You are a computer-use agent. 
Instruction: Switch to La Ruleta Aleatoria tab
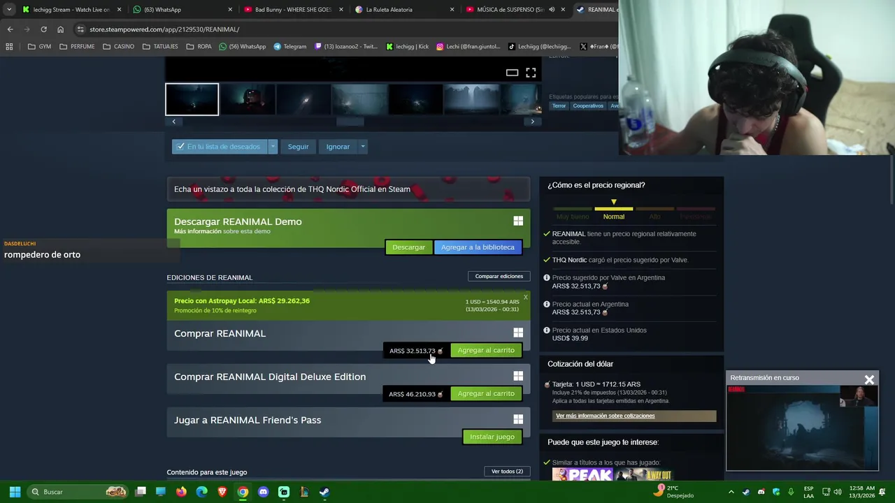click(x=404, y=10)
